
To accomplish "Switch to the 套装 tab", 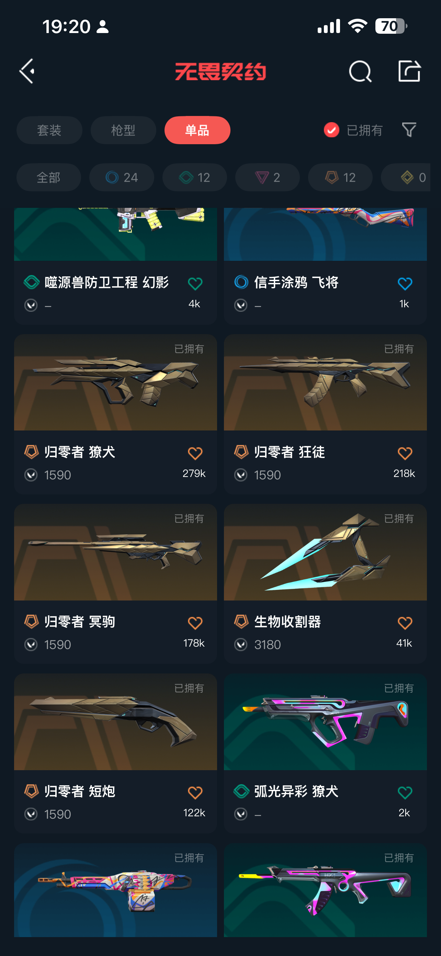I will coord(49,130).
